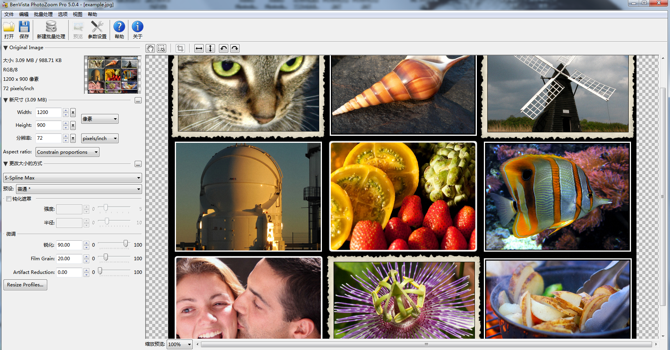
Task: Collapse the 更改大小的方式 section
Action: (5, 163)
